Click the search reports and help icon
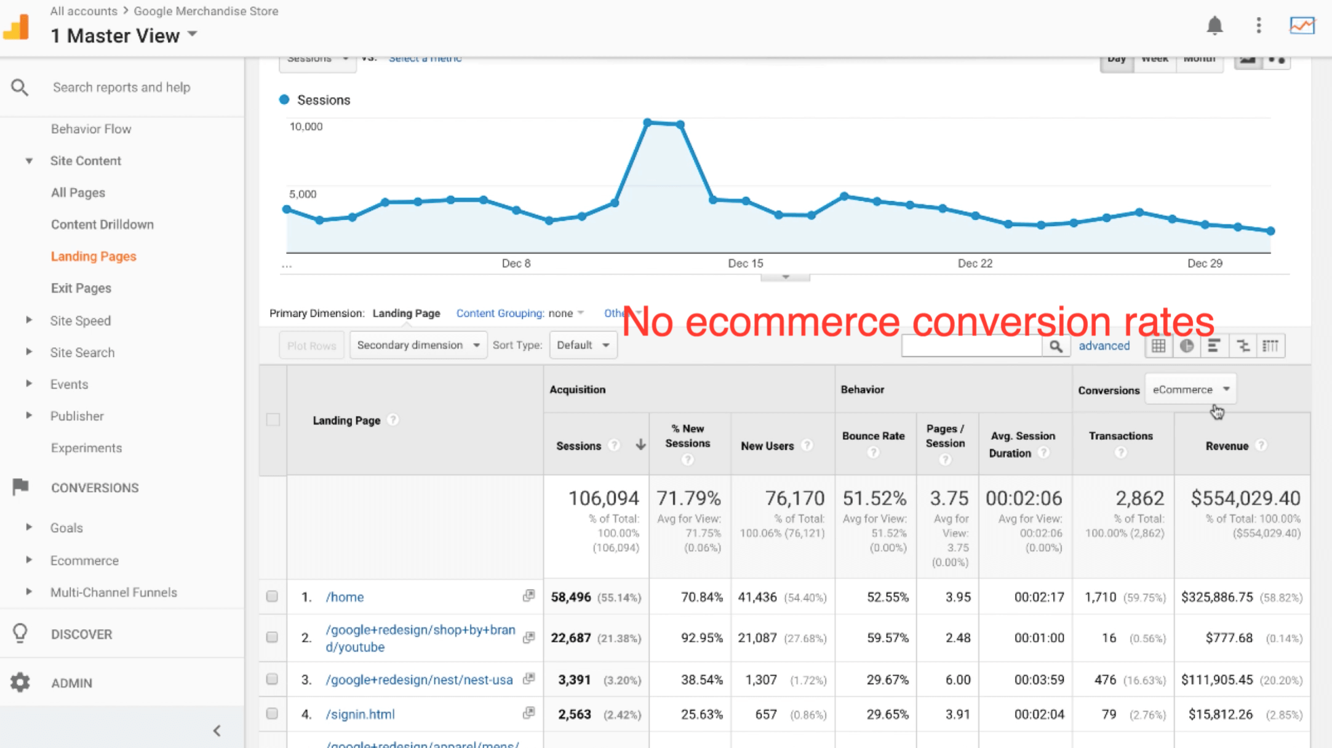1332x748 pixels. pyautogui.click(x=20, y=87)
